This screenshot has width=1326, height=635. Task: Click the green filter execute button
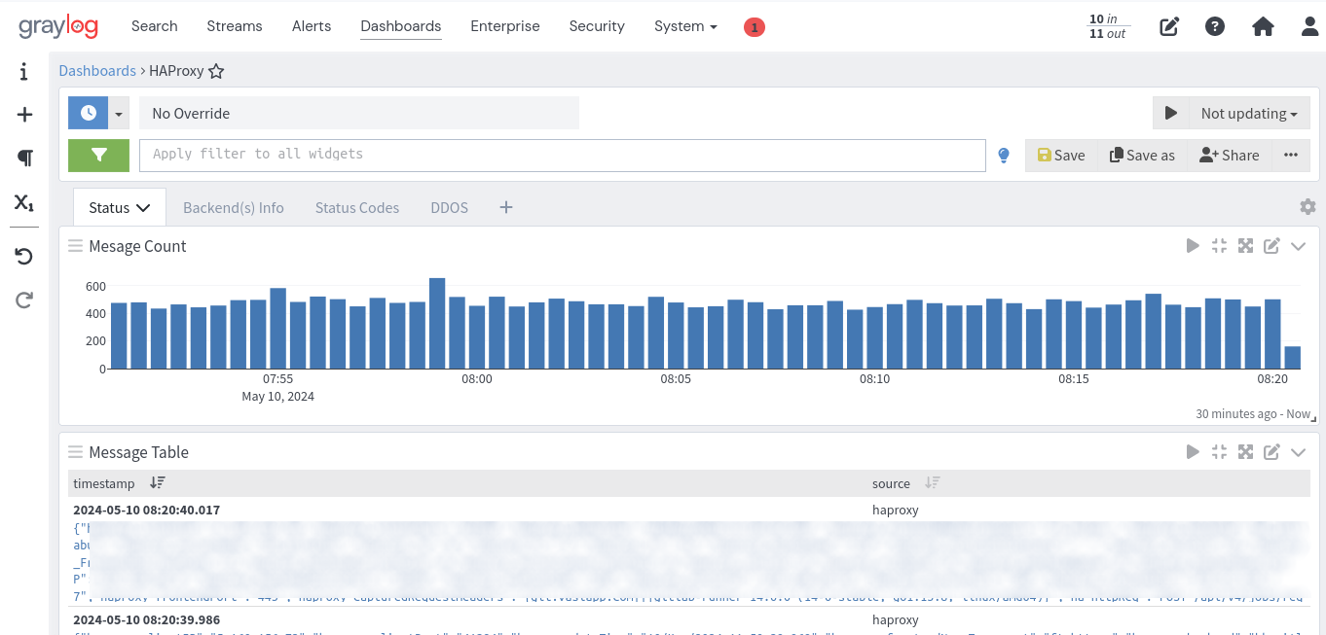coord(98,155)
